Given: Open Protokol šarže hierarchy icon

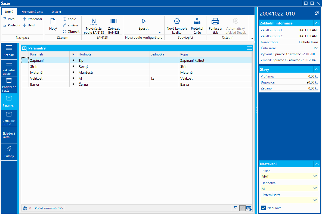Looking at the screenshot, I should (x=197, y=21).
